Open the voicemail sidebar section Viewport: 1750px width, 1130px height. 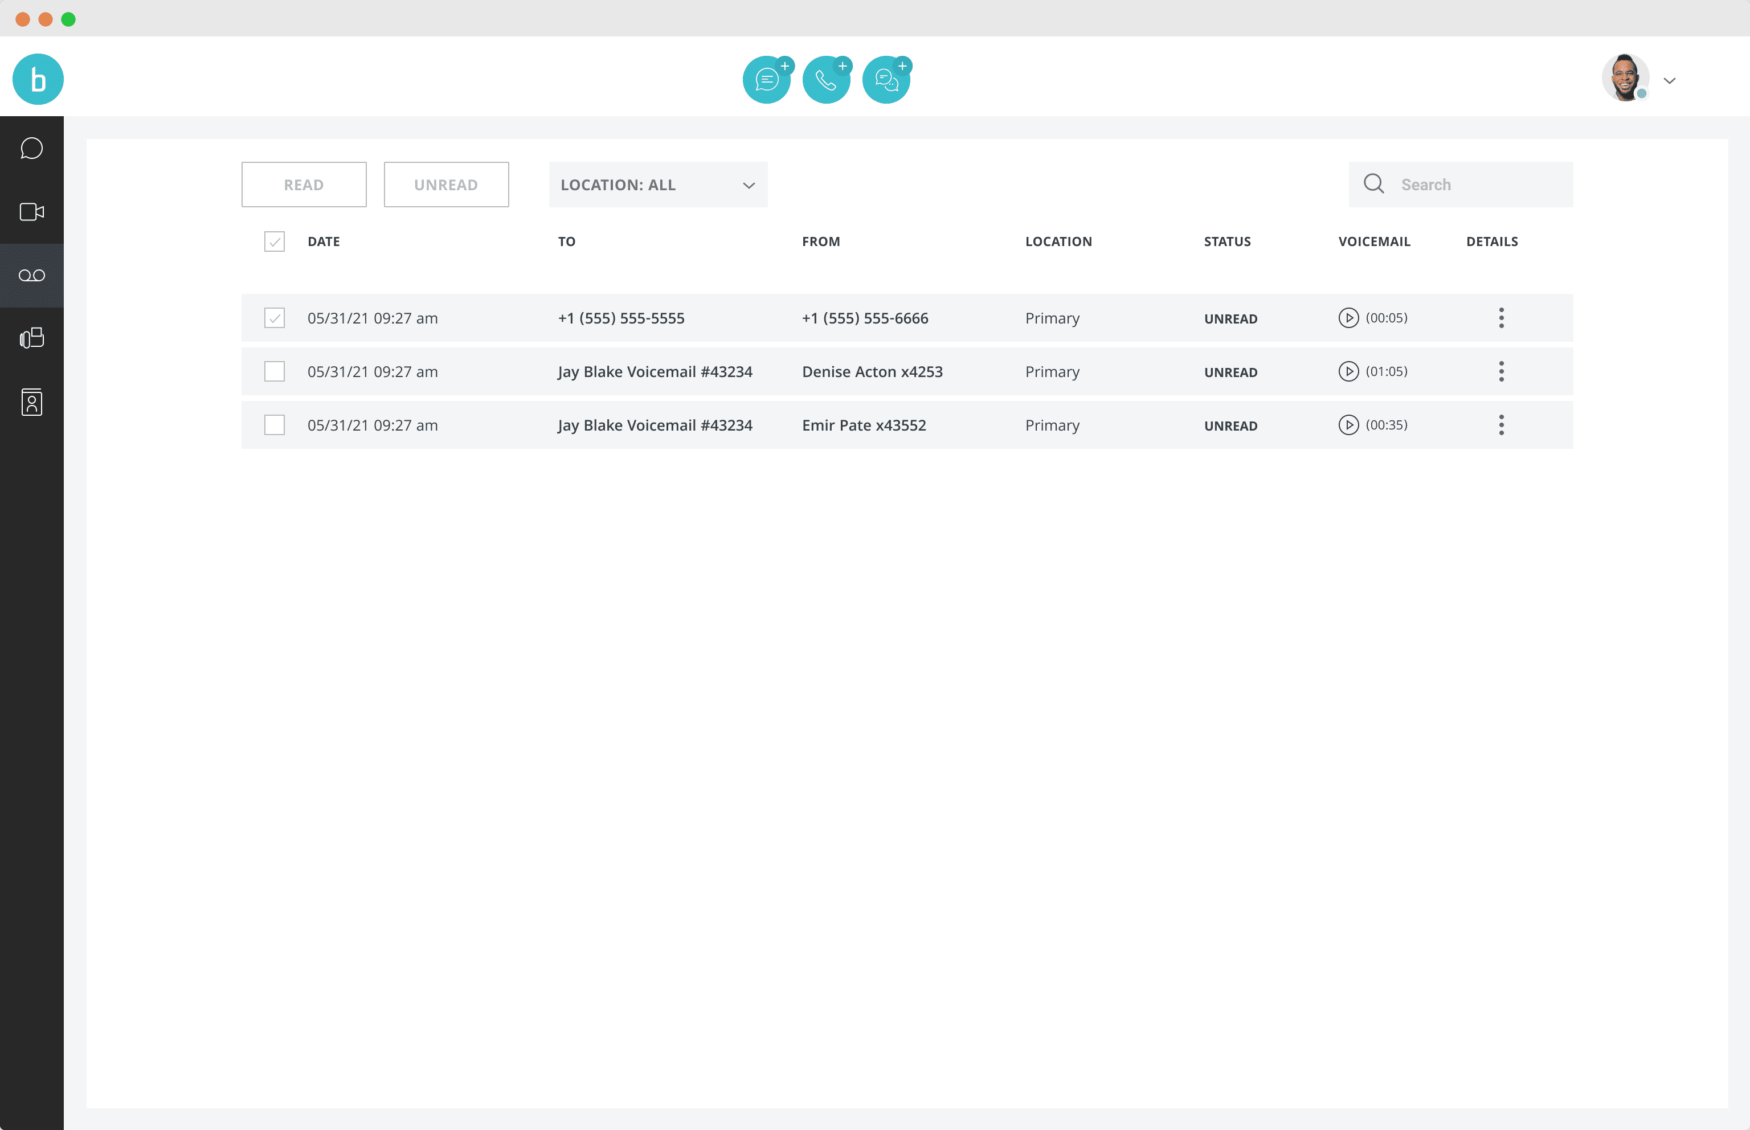pyautogui.click(x=31, y=275)
